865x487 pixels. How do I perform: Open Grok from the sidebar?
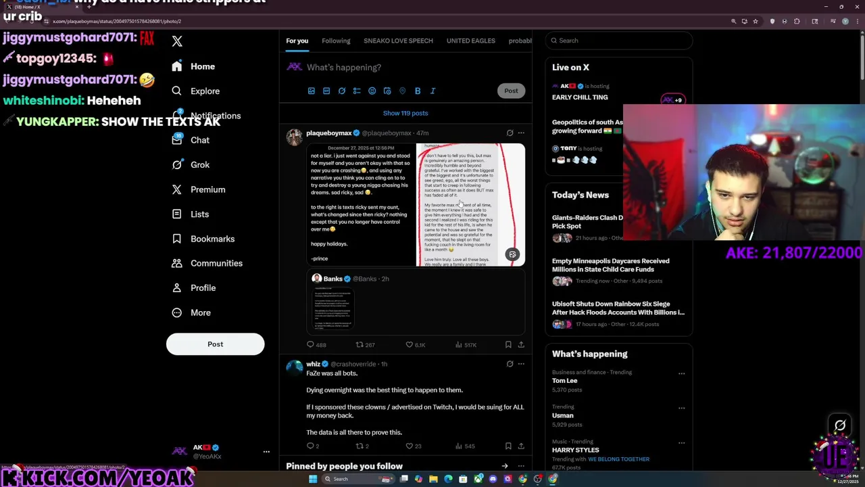click(191, 164)
